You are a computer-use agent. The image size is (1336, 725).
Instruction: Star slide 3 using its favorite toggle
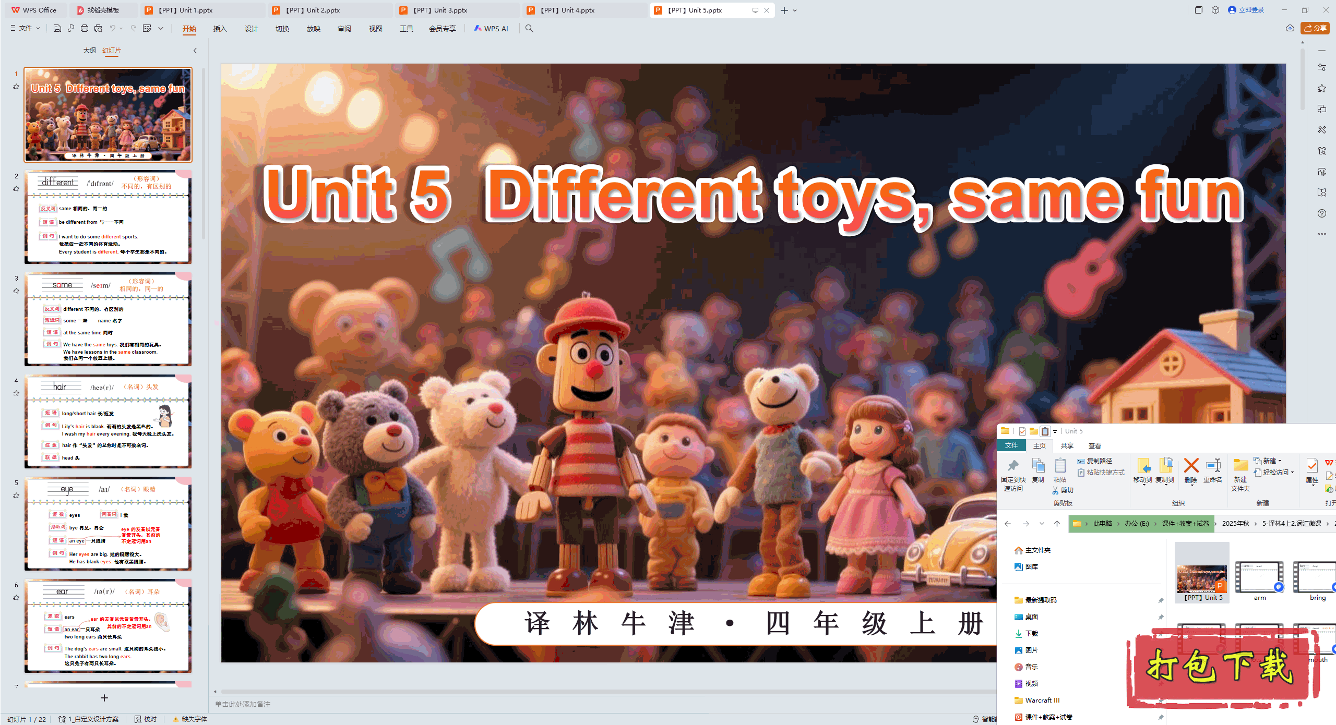point(16,291)
